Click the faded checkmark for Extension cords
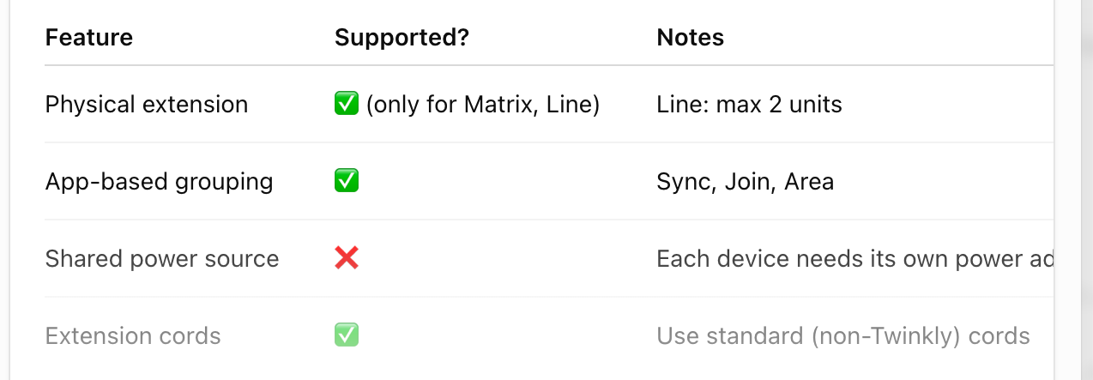1093x380 pixels. tap(347, 335)
